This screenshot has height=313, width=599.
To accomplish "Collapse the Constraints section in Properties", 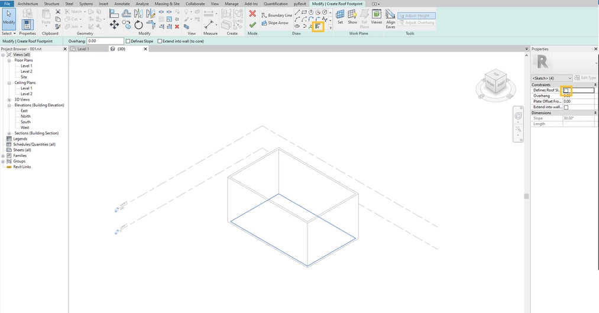I will point(595,85).
